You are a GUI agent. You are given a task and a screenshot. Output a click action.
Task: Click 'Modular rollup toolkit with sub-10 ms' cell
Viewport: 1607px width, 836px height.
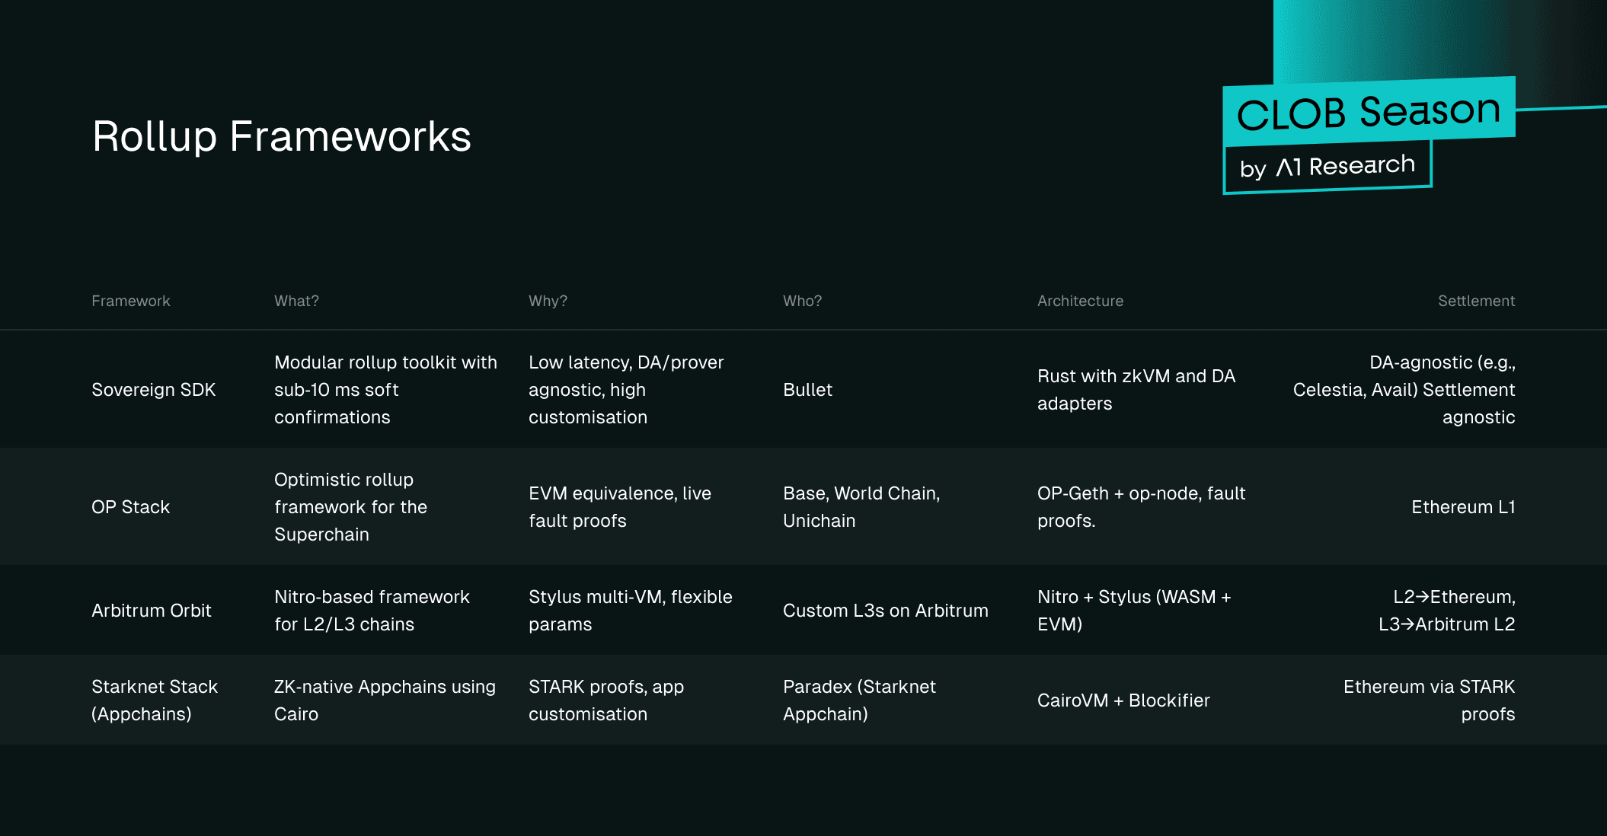pyautogui.click(x=385, y=390)
